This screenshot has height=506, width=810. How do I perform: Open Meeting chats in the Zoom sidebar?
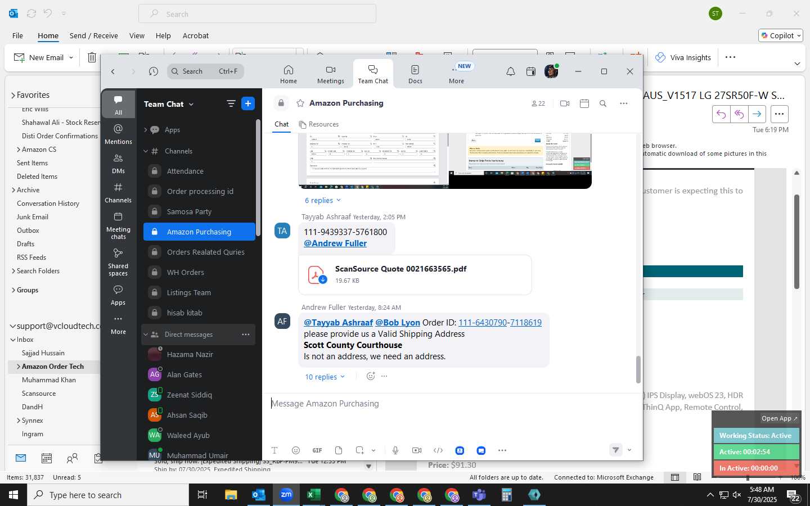click(118, 226)
